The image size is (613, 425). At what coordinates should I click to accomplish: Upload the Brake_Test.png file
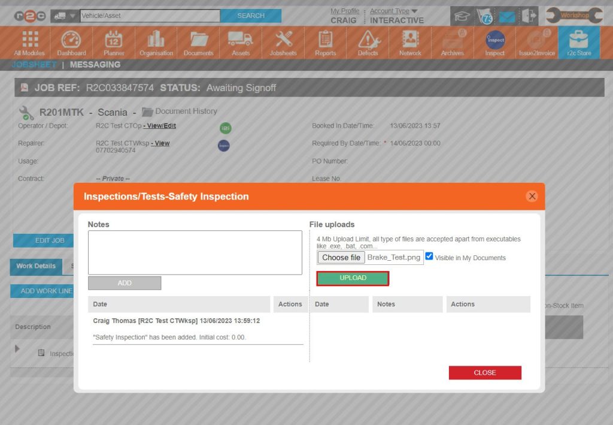tap(353, 278)
